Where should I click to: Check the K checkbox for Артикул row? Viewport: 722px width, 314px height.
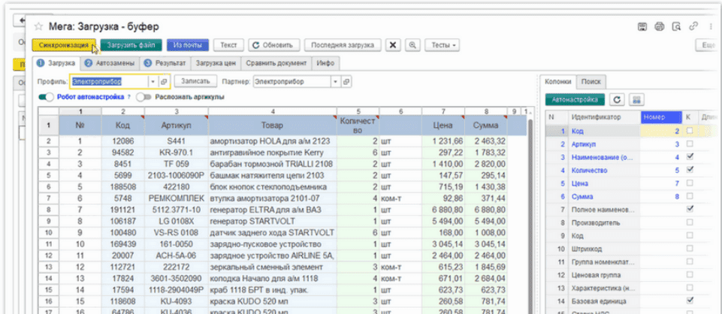689,143
